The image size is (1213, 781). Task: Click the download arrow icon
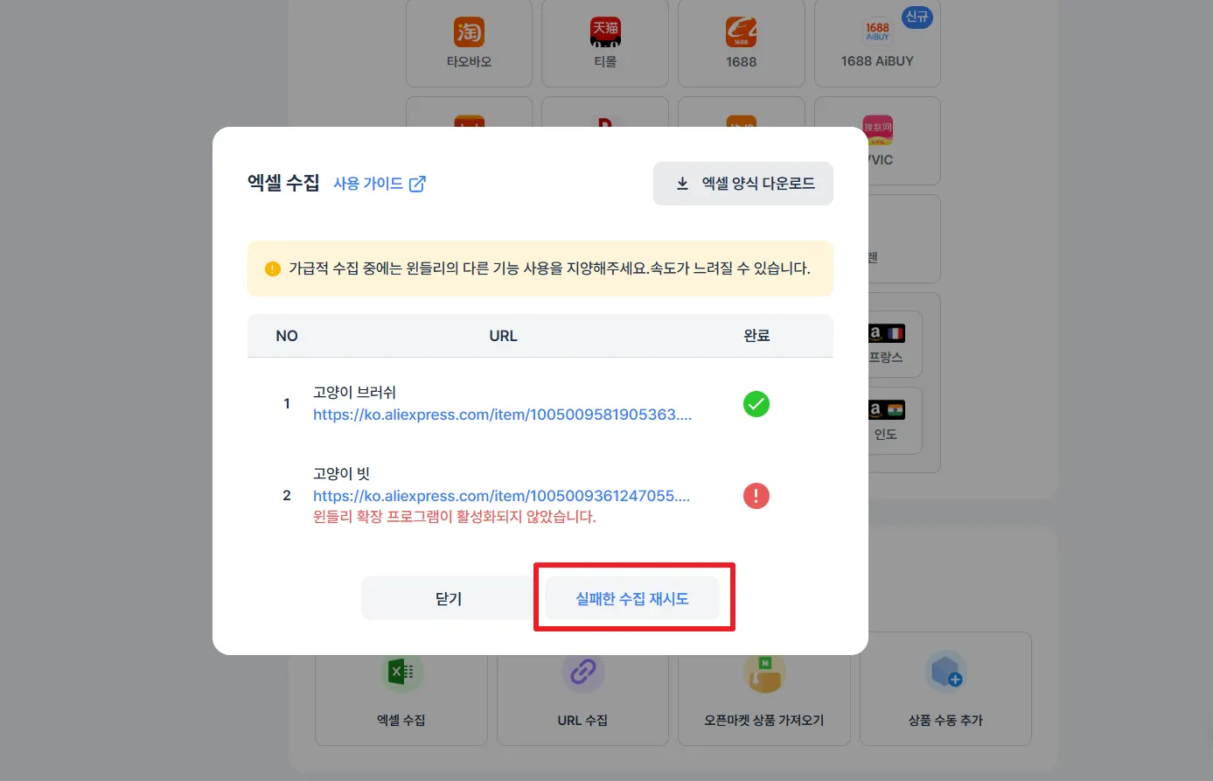[x=682, y=184]
